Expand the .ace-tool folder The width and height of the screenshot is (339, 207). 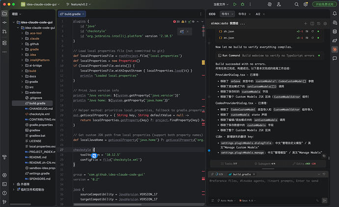[x=22, y=33]
